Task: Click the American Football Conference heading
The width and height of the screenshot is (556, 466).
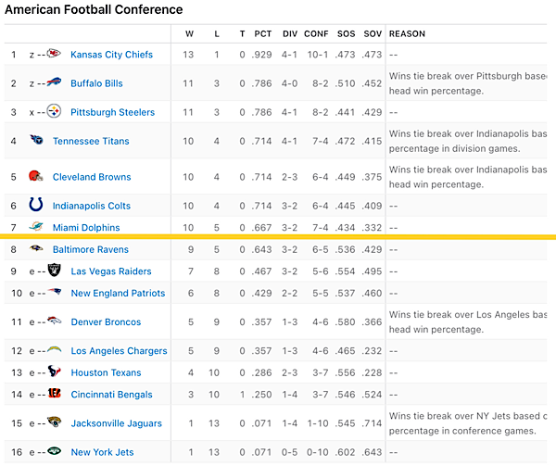Action: click(x=94, y=9)
